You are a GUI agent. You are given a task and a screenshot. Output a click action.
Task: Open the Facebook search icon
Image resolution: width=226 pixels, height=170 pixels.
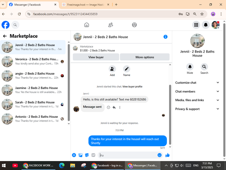click(15, 25)
